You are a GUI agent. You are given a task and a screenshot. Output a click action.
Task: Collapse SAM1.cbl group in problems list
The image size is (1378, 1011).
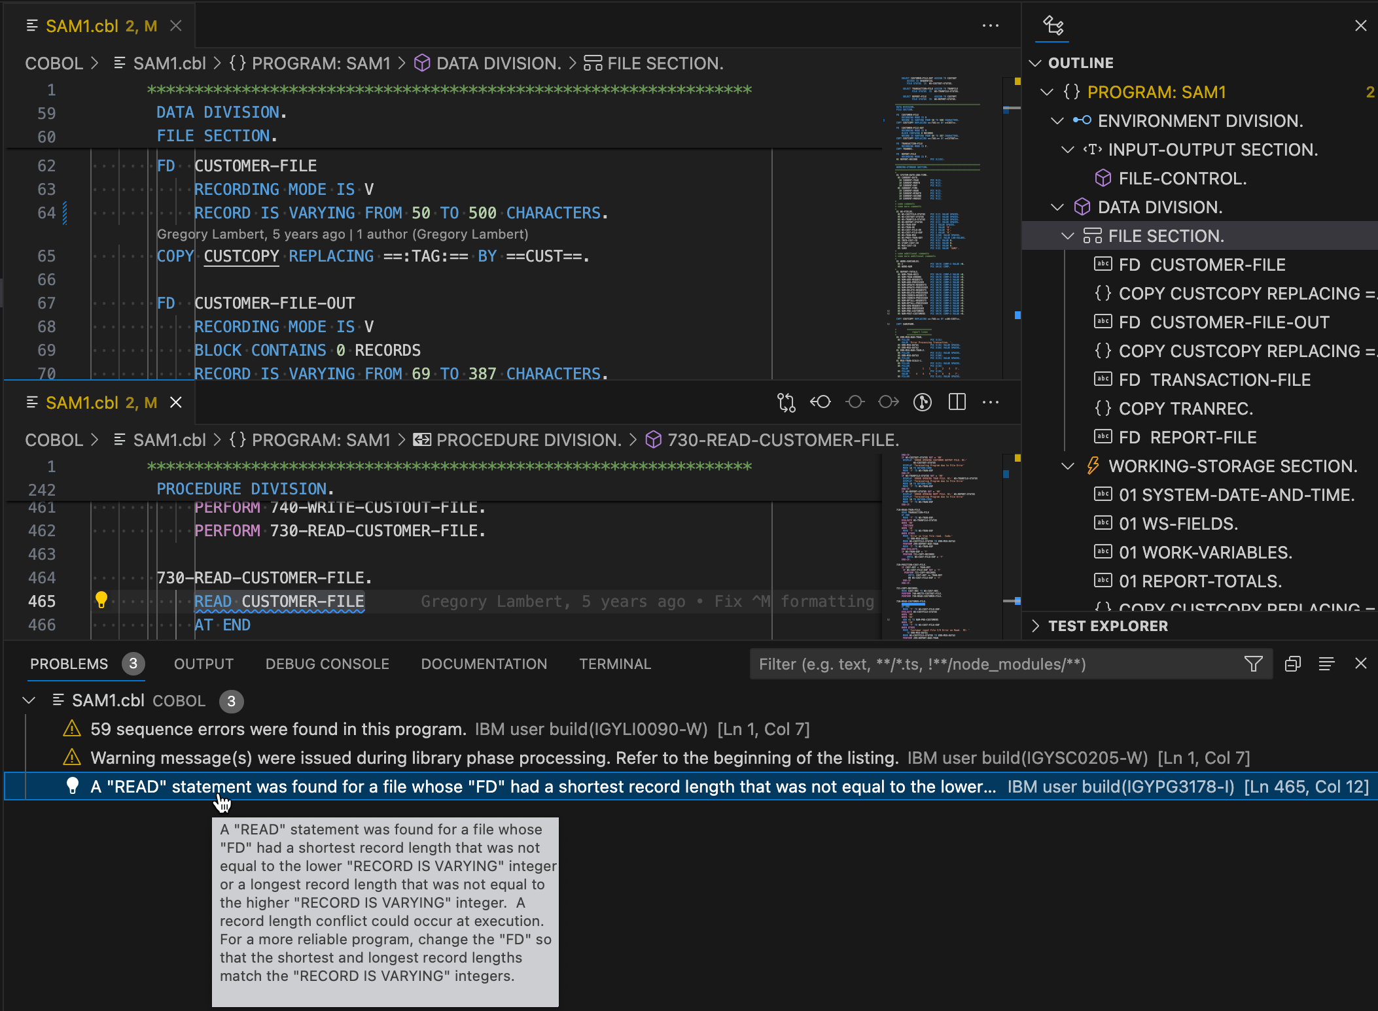(x=28, y=700)
